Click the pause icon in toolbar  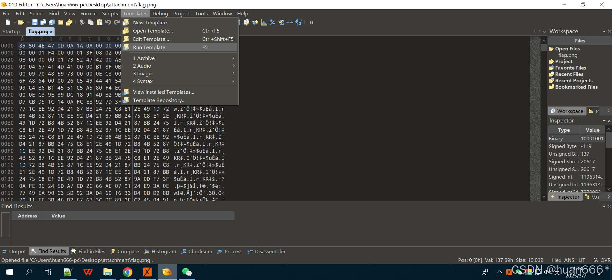pyautogui.click(x=312, y=22)
